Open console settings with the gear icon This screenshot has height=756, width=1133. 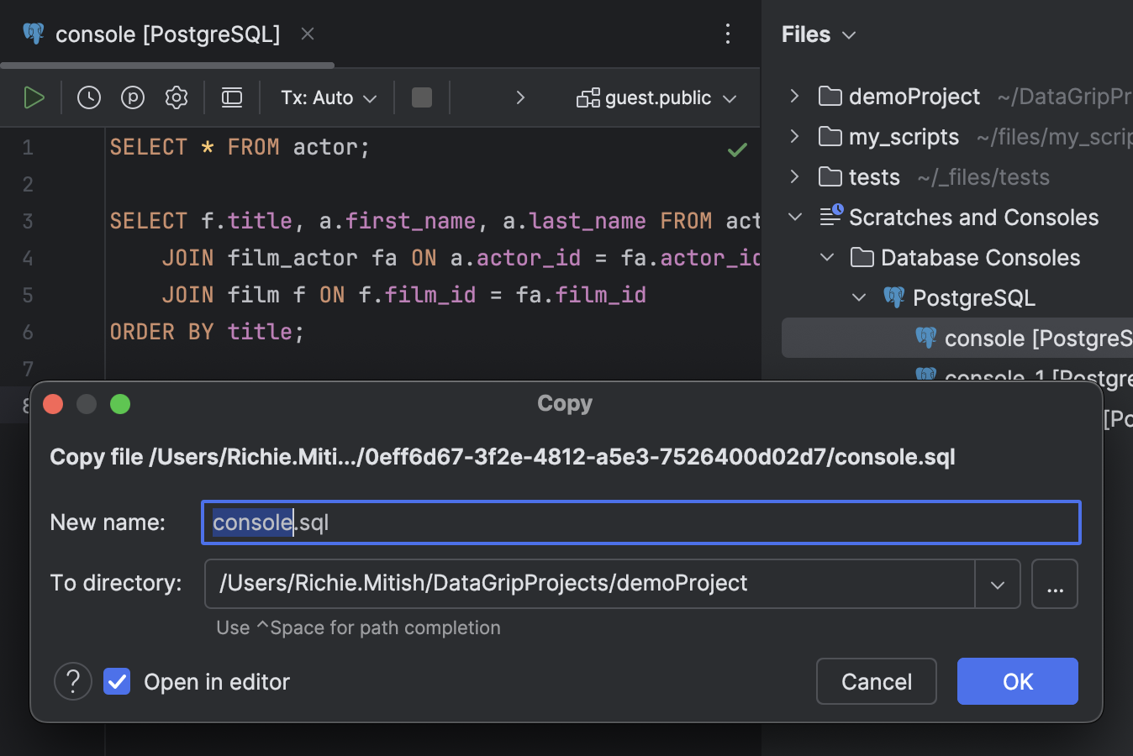pos(176,97)
